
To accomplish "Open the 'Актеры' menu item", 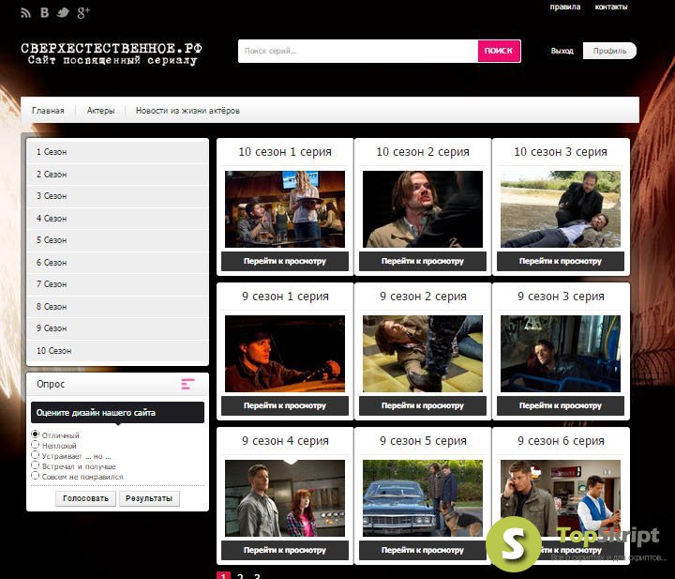I will [x=100, y=111].
